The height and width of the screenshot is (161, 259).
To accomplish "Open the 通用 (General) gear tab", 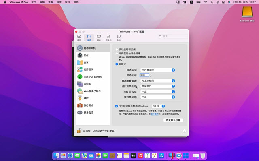I will pos(79,38).
